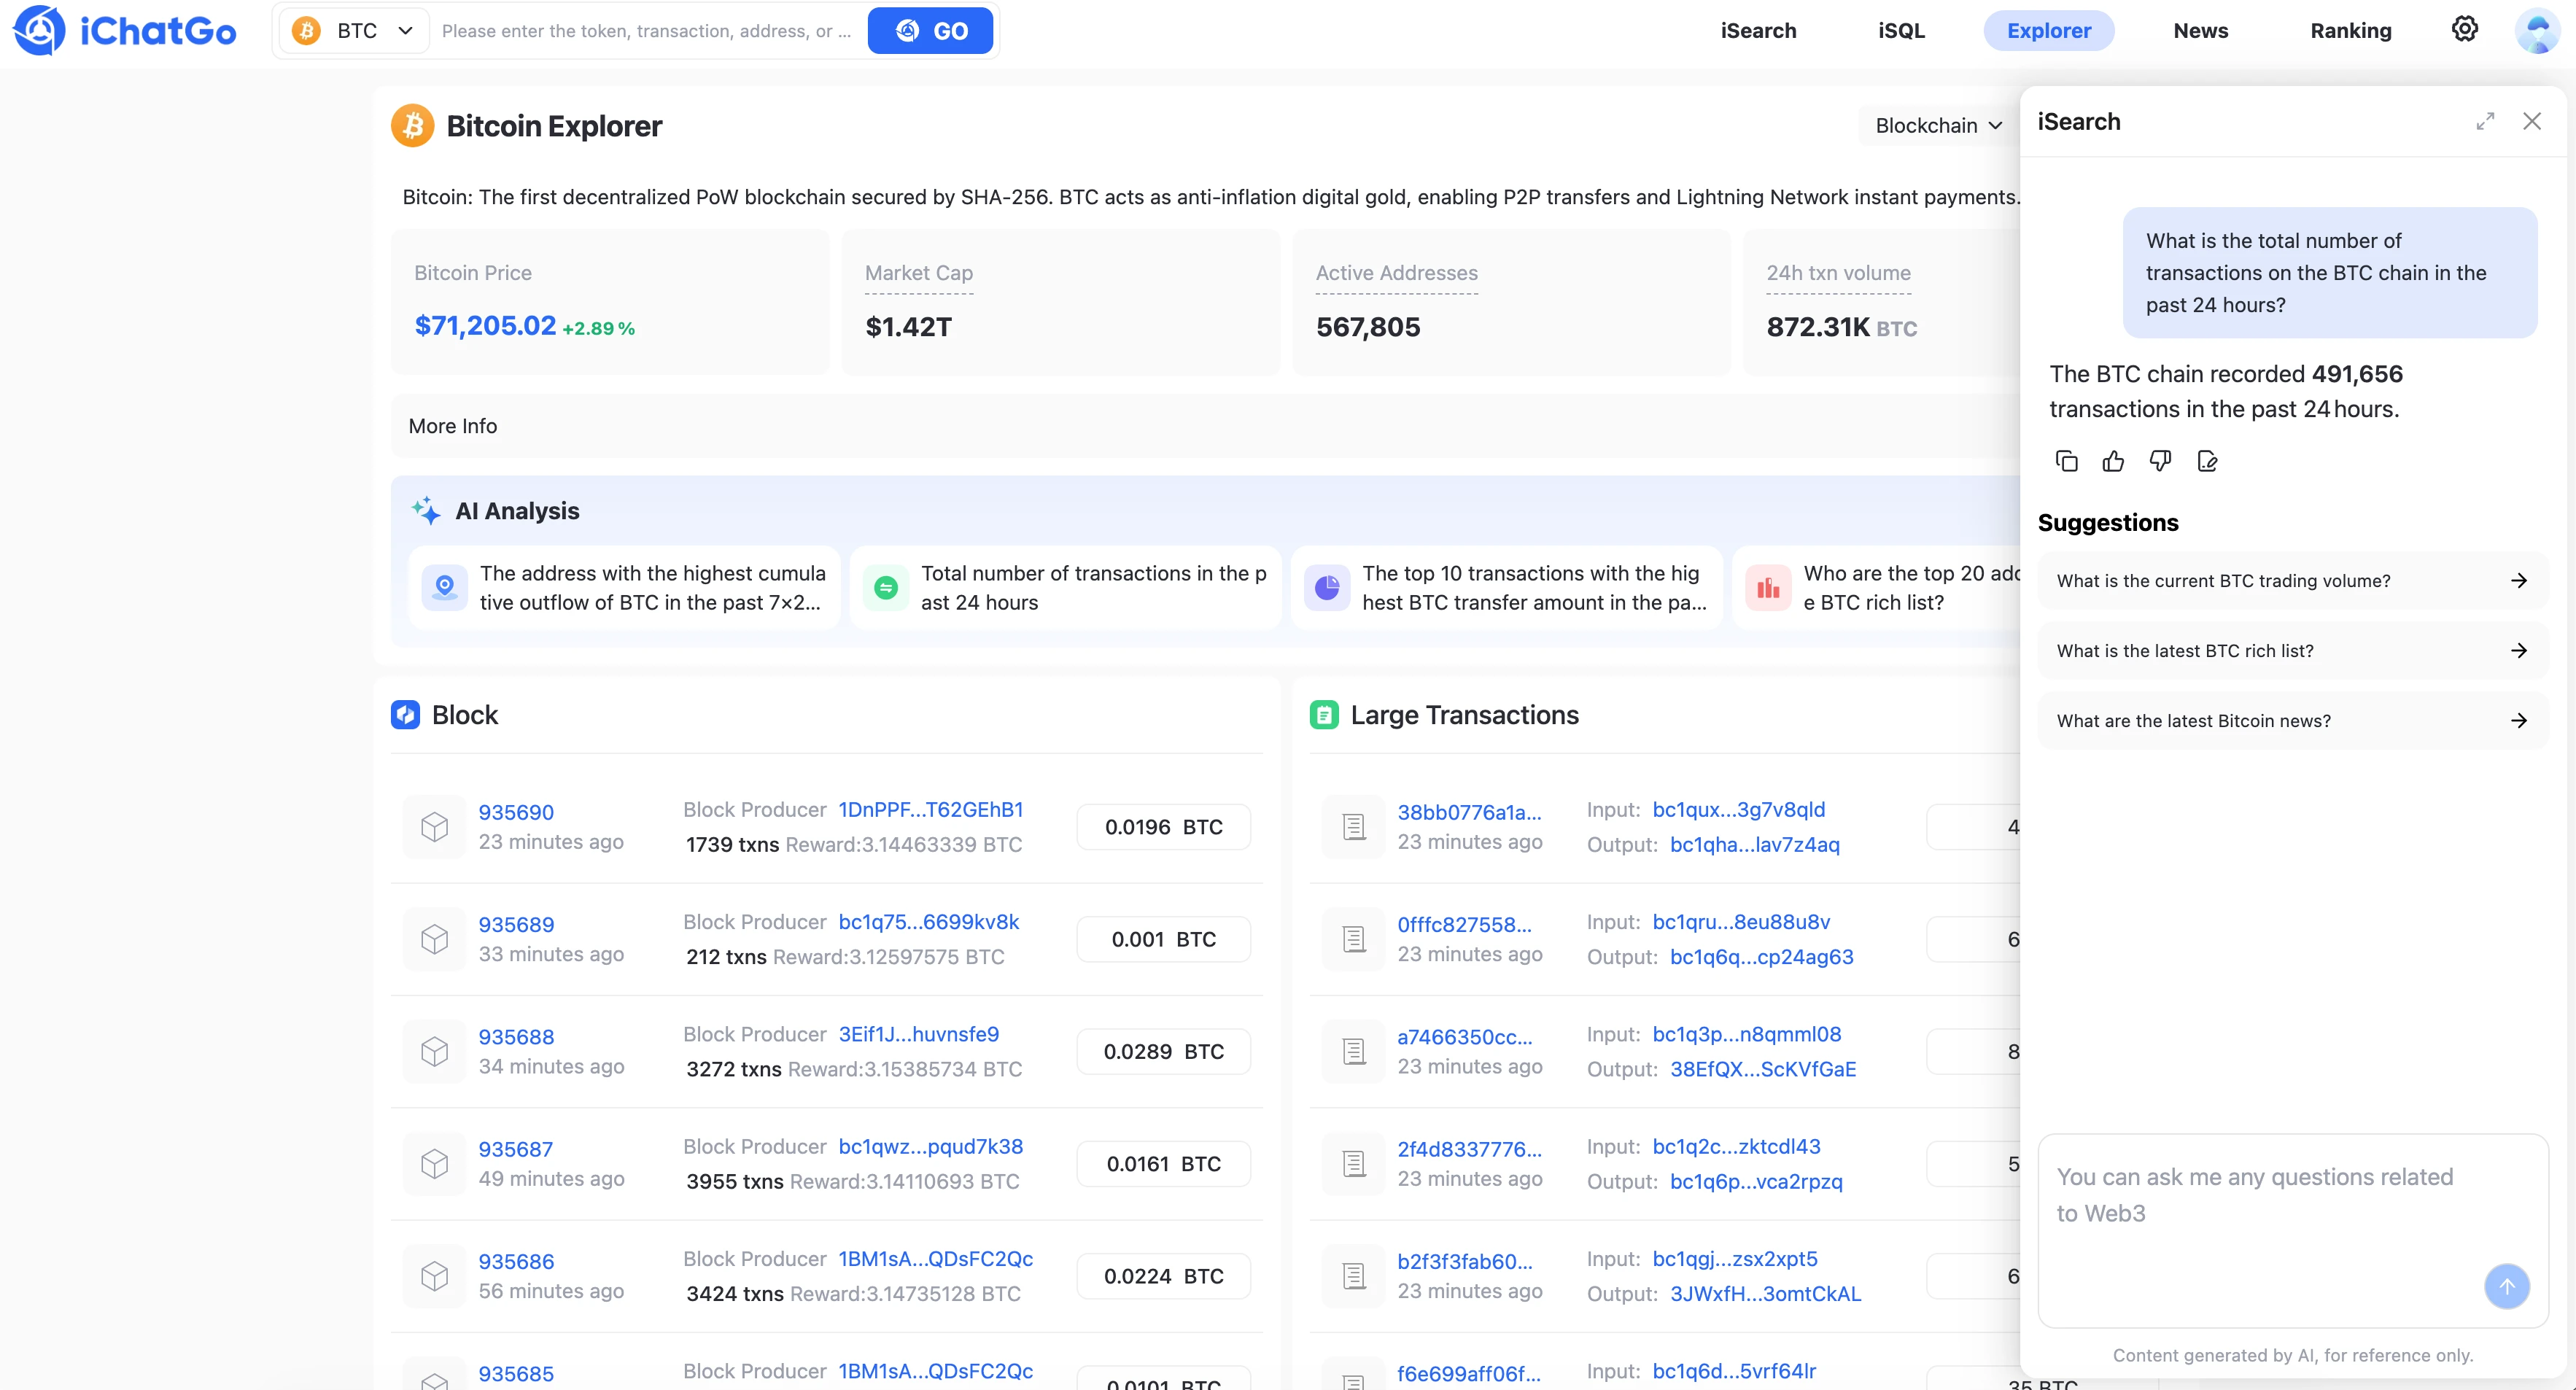Expand the More Info section

[x=453, y=426]
